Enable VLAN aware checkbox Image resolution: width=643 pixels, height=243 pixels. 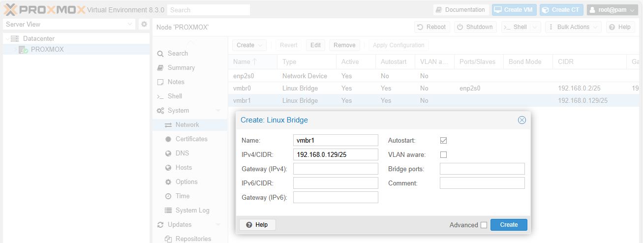point(443,154)
